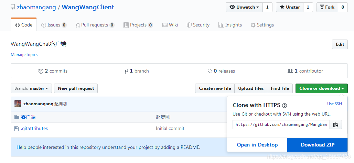Click the Download ZIP button
The image size is (354, 163).
pyautogui.click(x=317, y=145)
